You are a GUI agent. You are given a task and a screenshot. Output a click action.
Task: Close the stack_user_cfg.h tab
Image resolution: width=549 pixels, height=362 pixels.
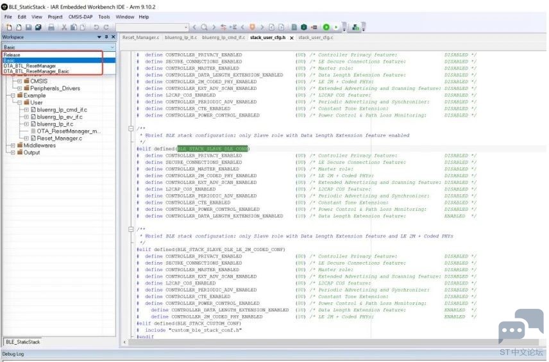(x=291, y=38)
